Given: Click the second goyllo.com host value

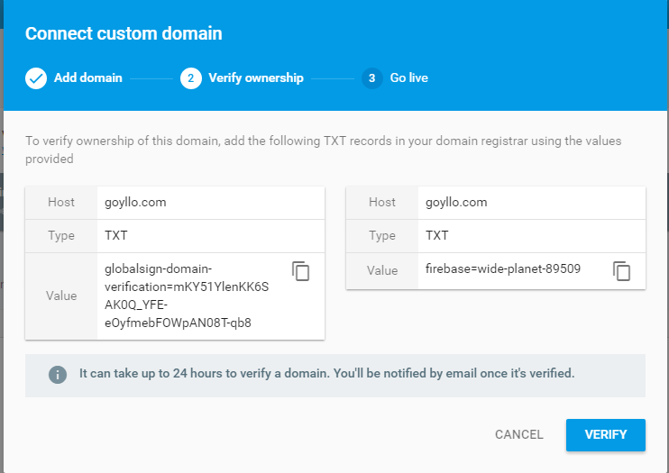Looking at the screenshot, I should coord(456,202).
